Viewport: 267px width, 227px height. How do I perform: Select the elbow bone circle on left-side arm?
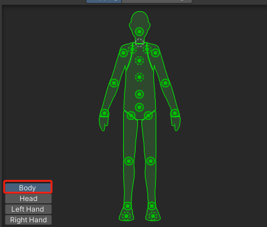(114, 83)
